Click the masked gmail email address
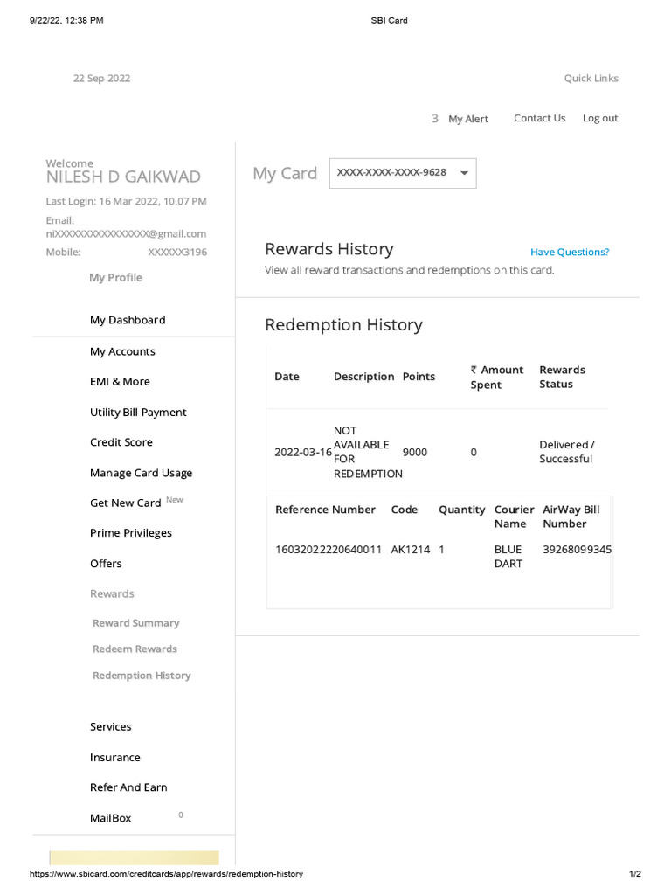Image resolution: width=671 pixels, height=895 pixels. [x=126, y=233]
